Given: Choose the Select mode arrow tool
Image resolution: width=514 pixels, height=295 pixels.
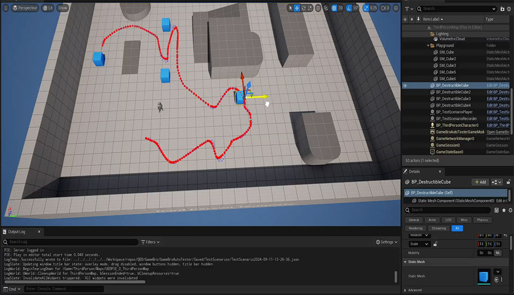Looking at the screenshot, I should [290, 8].
